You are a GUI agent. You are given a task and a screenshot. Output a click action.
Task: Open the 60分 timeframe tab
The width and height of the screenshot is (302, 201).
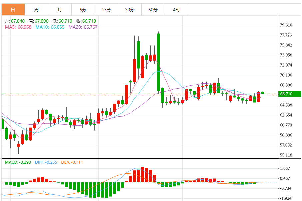tap(153, 10)
